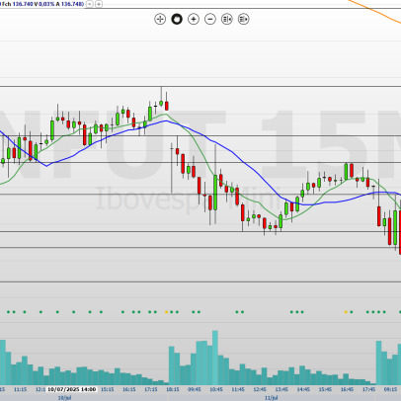This screenshot has height=401, width=401.
Task: Click the 13:45 time axis label
Action: pos(281,389)
